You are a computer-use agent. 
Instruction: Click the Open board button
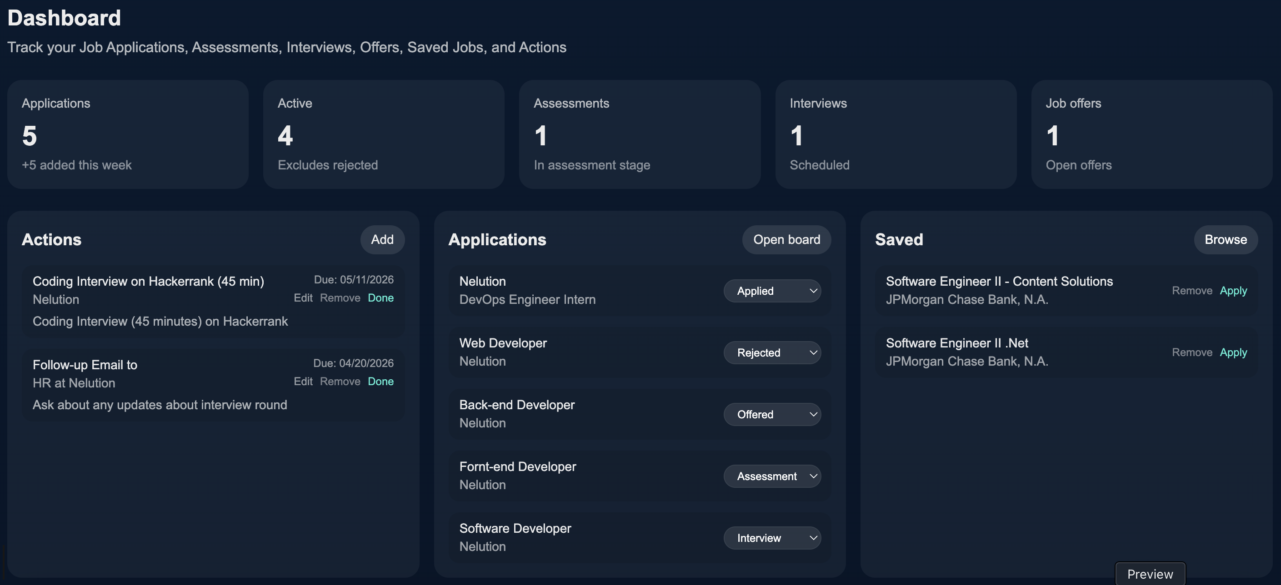(786, 239)
